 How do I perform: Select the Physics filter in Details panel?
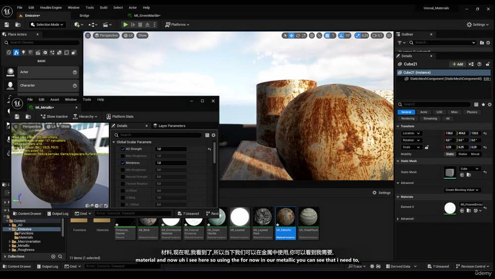click(472, 112)
